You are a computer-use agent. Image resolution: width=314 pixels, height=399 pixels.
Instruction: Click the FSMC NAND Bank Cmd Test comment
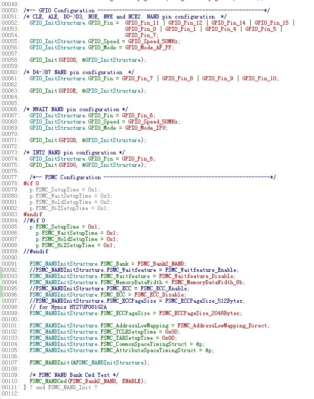tap(74, 375)
